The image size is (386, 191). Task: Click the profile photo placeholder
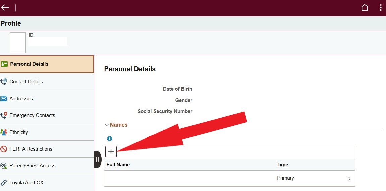[x=18, y=43]
